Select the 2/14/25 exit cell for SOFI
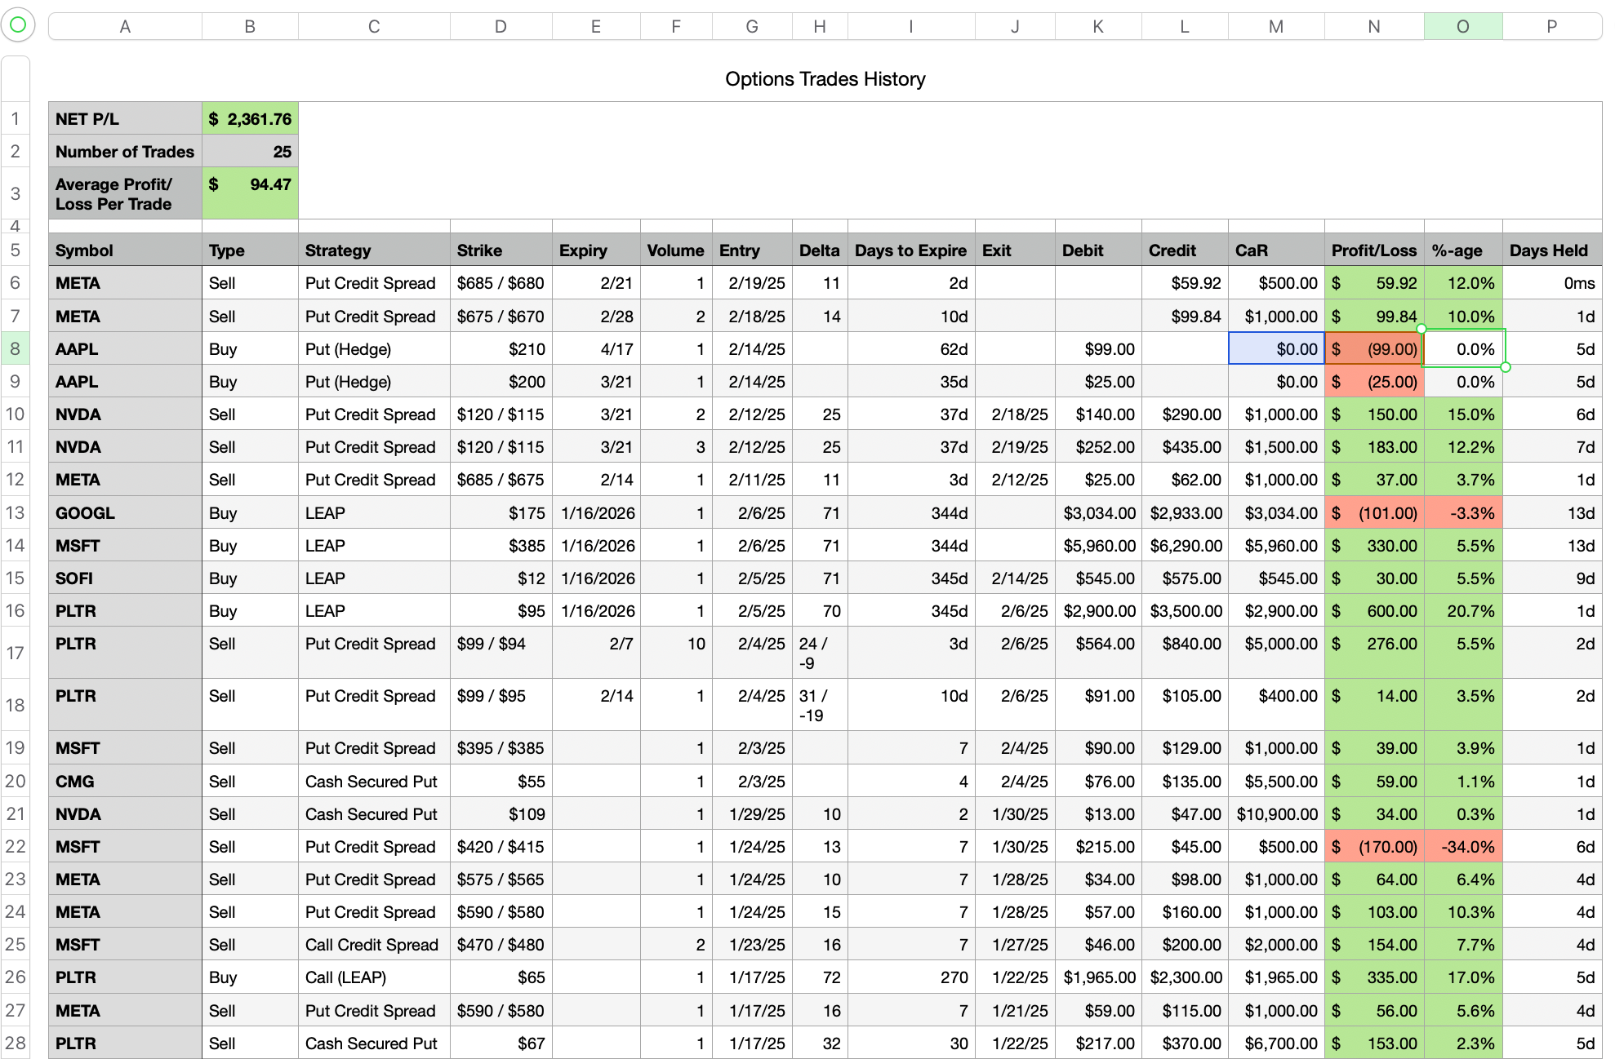This screenshot has width=1615, height=1059. (x=1015, y=578)
